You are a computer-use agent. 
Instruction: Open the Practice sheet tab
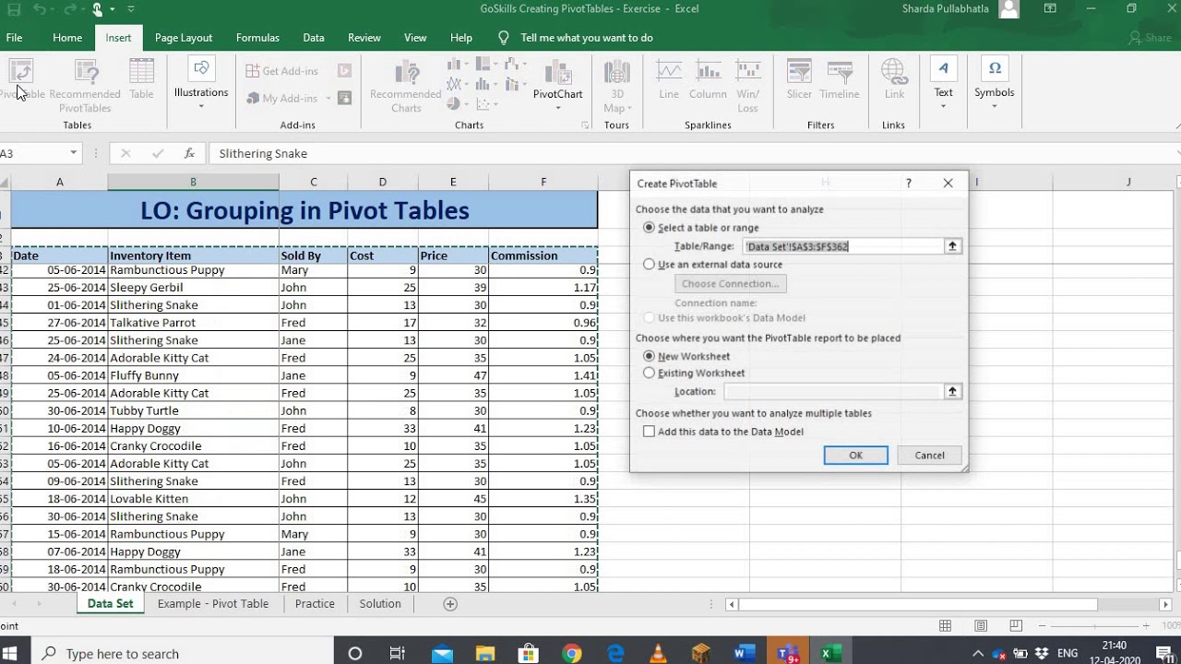click(315, 604)
